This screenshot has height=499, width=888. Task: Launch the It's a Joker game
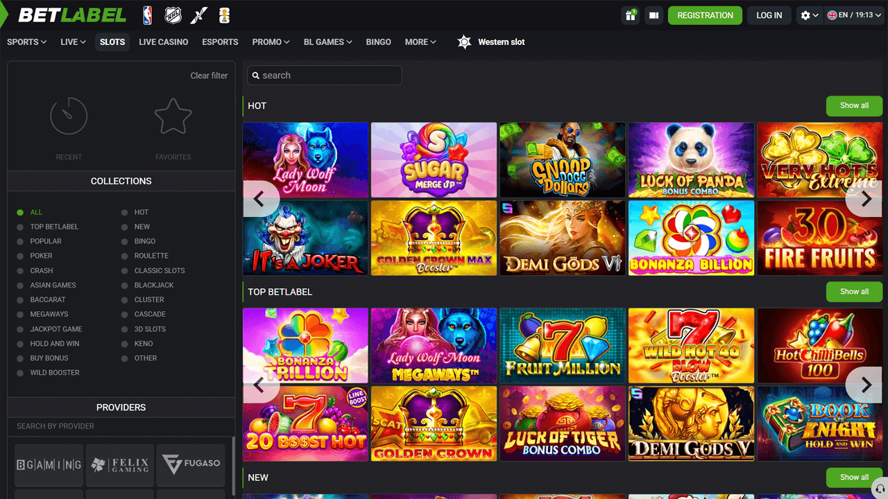pos(305,238)
